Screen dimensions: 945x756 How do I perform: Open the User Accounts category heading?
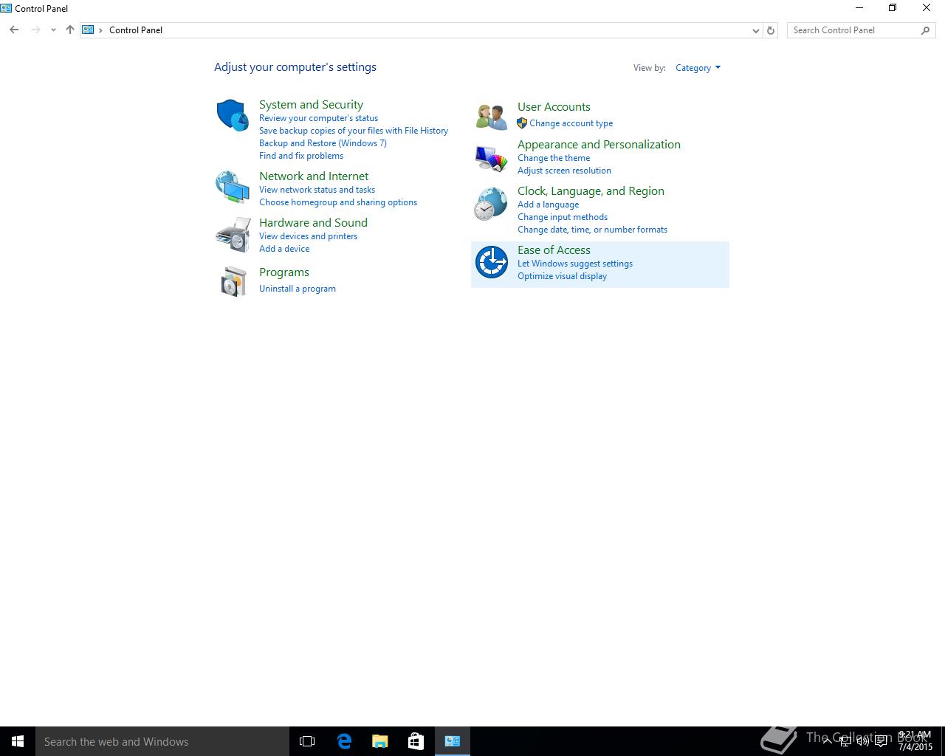coord(554,107)
